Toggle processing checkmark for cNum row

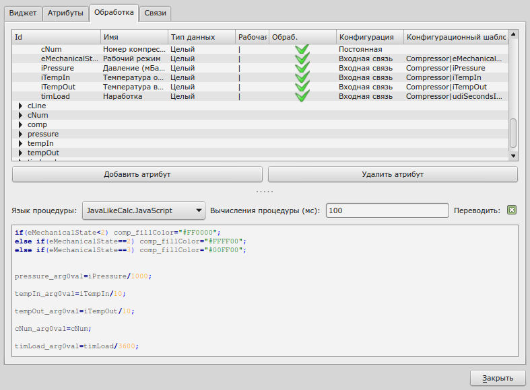302,49
